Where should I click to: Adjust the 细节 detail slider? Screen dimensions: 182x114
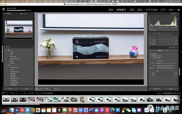pos(164,42)
